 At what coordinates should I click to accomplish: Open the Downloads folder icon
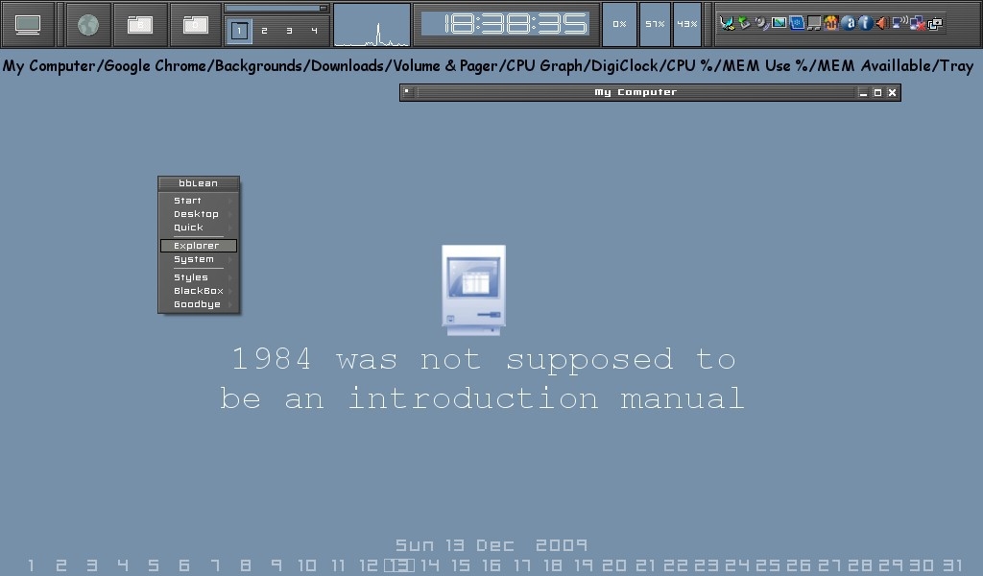[196, 25]
